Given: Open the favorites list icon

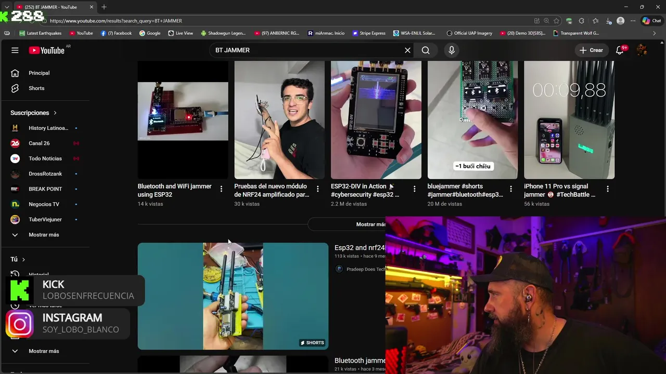Looking at the screenshot, I should point(596,21).
